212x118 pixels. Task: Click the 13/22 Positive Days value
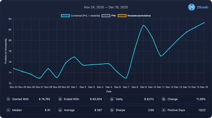coord(202,110)
